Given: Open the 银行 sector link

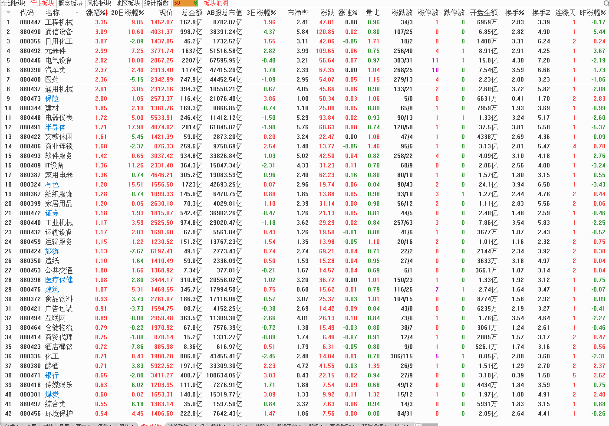Looking at the screenshot, I should click(52, 376).
